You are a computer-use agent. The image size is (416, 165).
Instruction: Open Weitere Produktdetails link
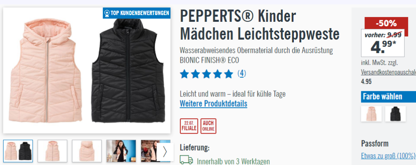tap(213, 104)
